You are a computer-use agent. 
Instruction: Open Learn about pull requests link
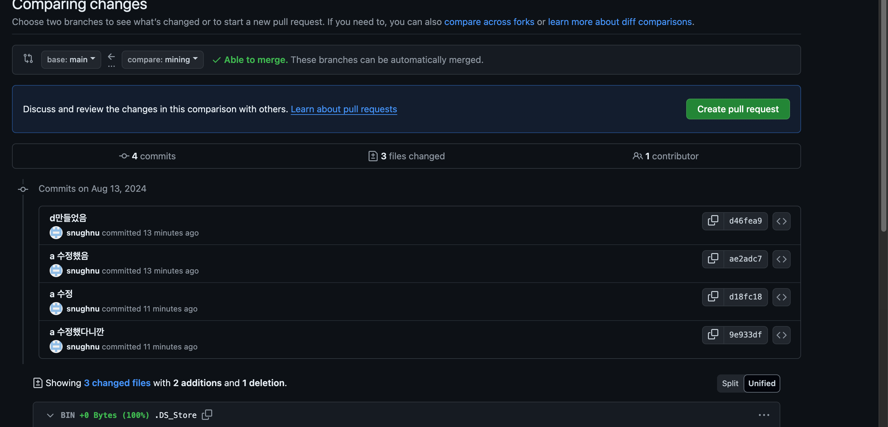click(344, 109)
